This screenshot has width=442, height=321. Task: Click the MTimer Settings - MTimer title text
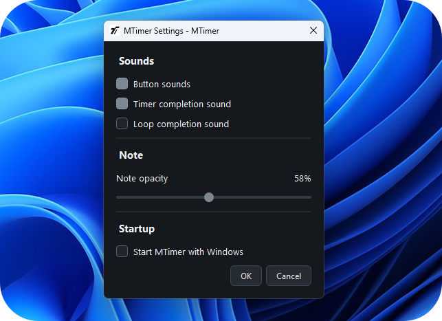point(171,31)
